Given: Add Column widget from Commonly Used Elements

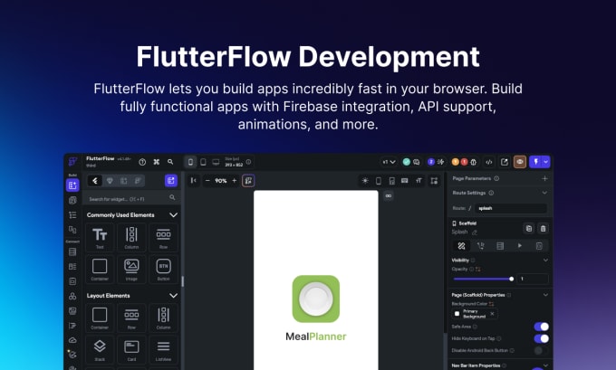Looking at the screenshot, I should coord(131,237).
